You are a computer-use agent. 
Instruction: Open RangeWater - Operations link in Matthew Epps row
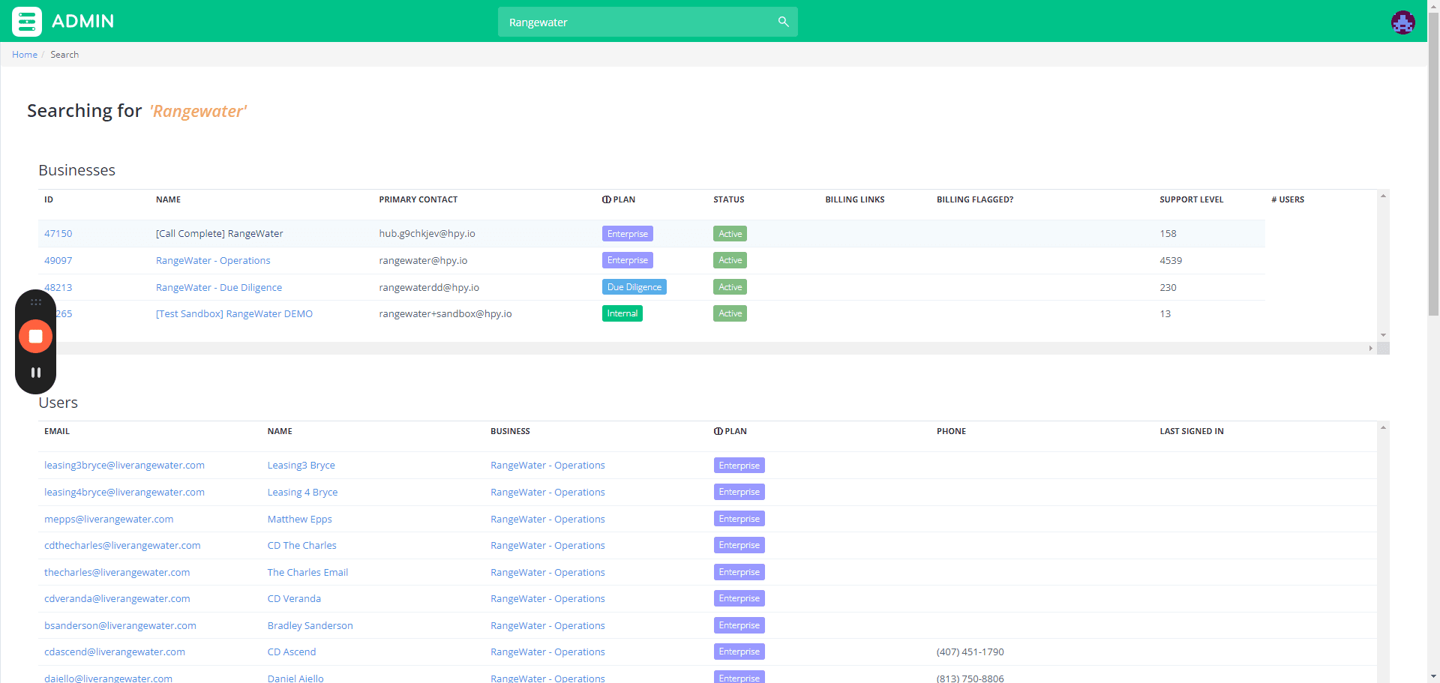click(547, 520)
